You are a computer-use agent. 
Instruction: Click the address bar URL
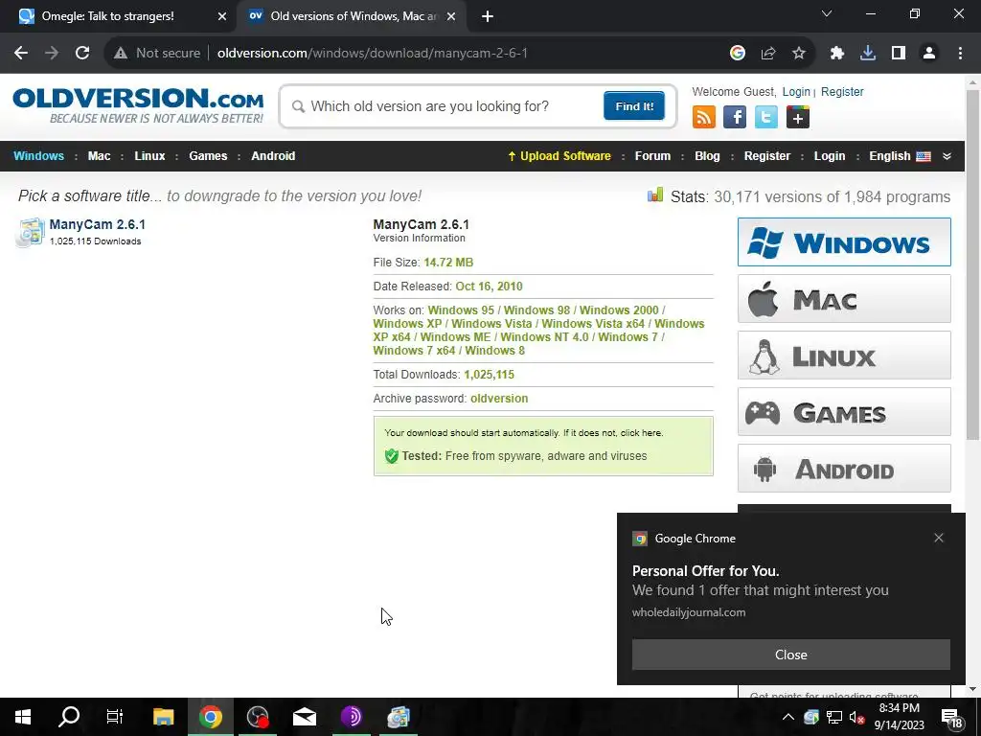pos(373,54)
